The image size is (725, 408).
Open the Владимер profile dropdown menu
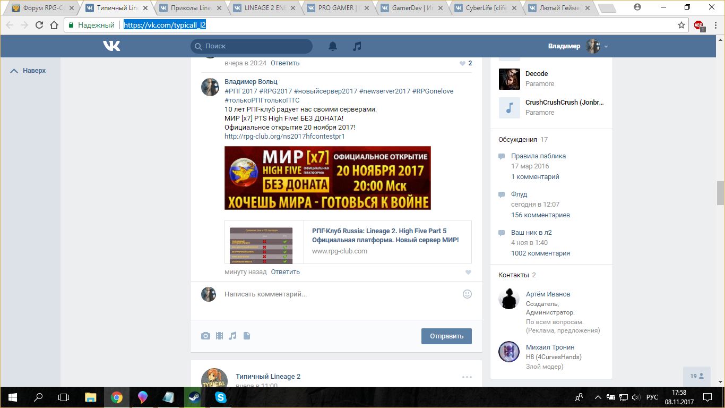click(578, 46)
